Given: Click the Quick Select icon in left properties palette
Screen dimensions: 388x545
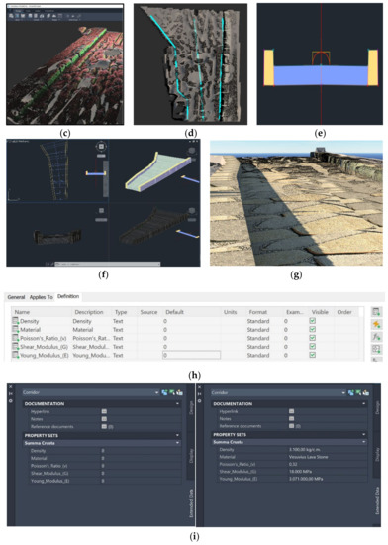Looking at the screenshot, I should (x=179, y=392).
